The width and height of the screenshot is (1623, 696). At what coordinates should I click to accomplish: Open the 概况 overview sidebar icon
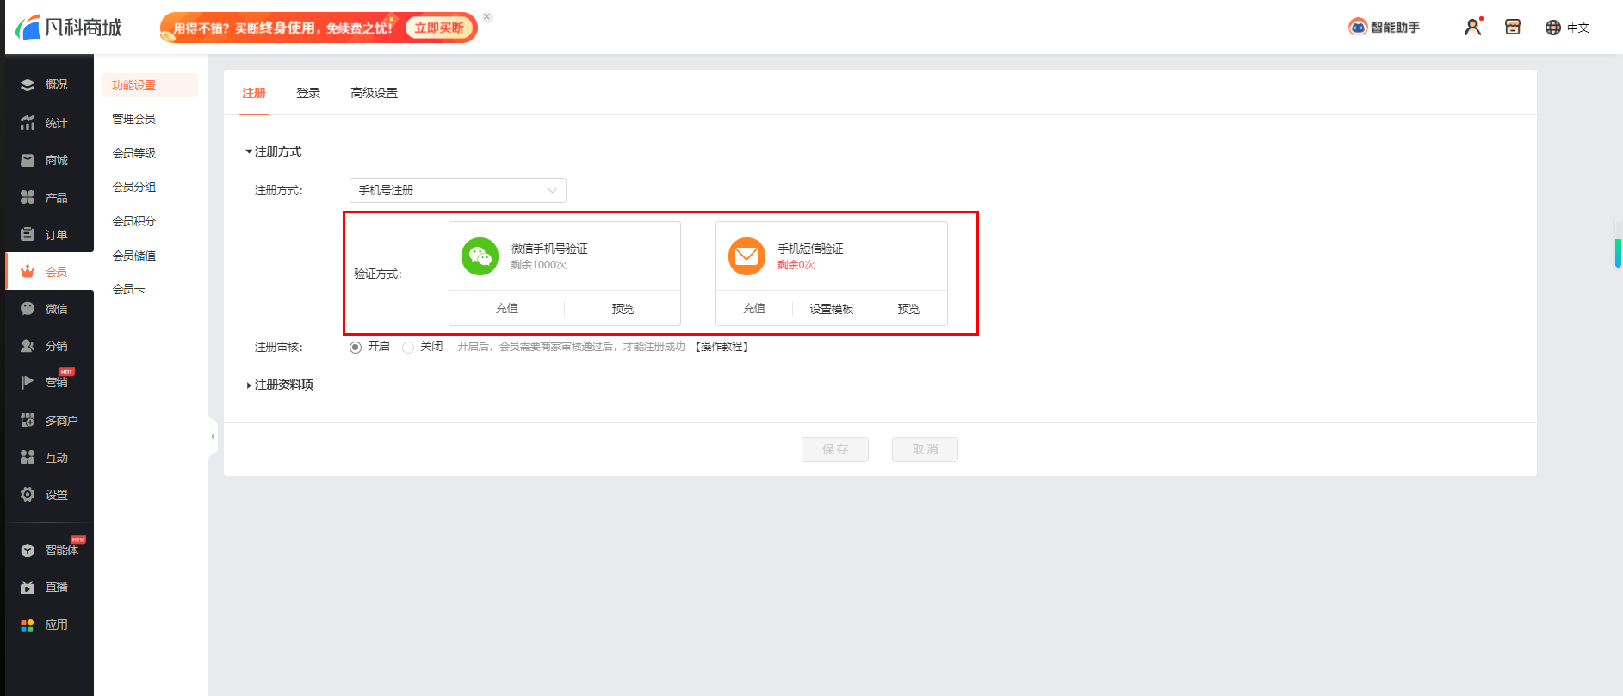[28, 84]
